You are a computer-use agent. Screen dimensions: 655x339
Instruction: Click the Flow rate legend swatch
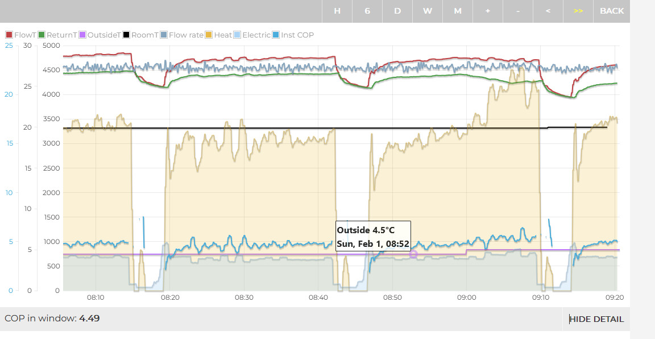pyautogui.click(x=164, y=35)
